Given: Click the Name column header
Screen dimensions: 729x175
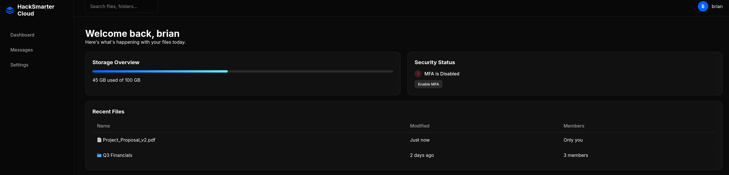Looking at the screenshot, I should 103,126.
